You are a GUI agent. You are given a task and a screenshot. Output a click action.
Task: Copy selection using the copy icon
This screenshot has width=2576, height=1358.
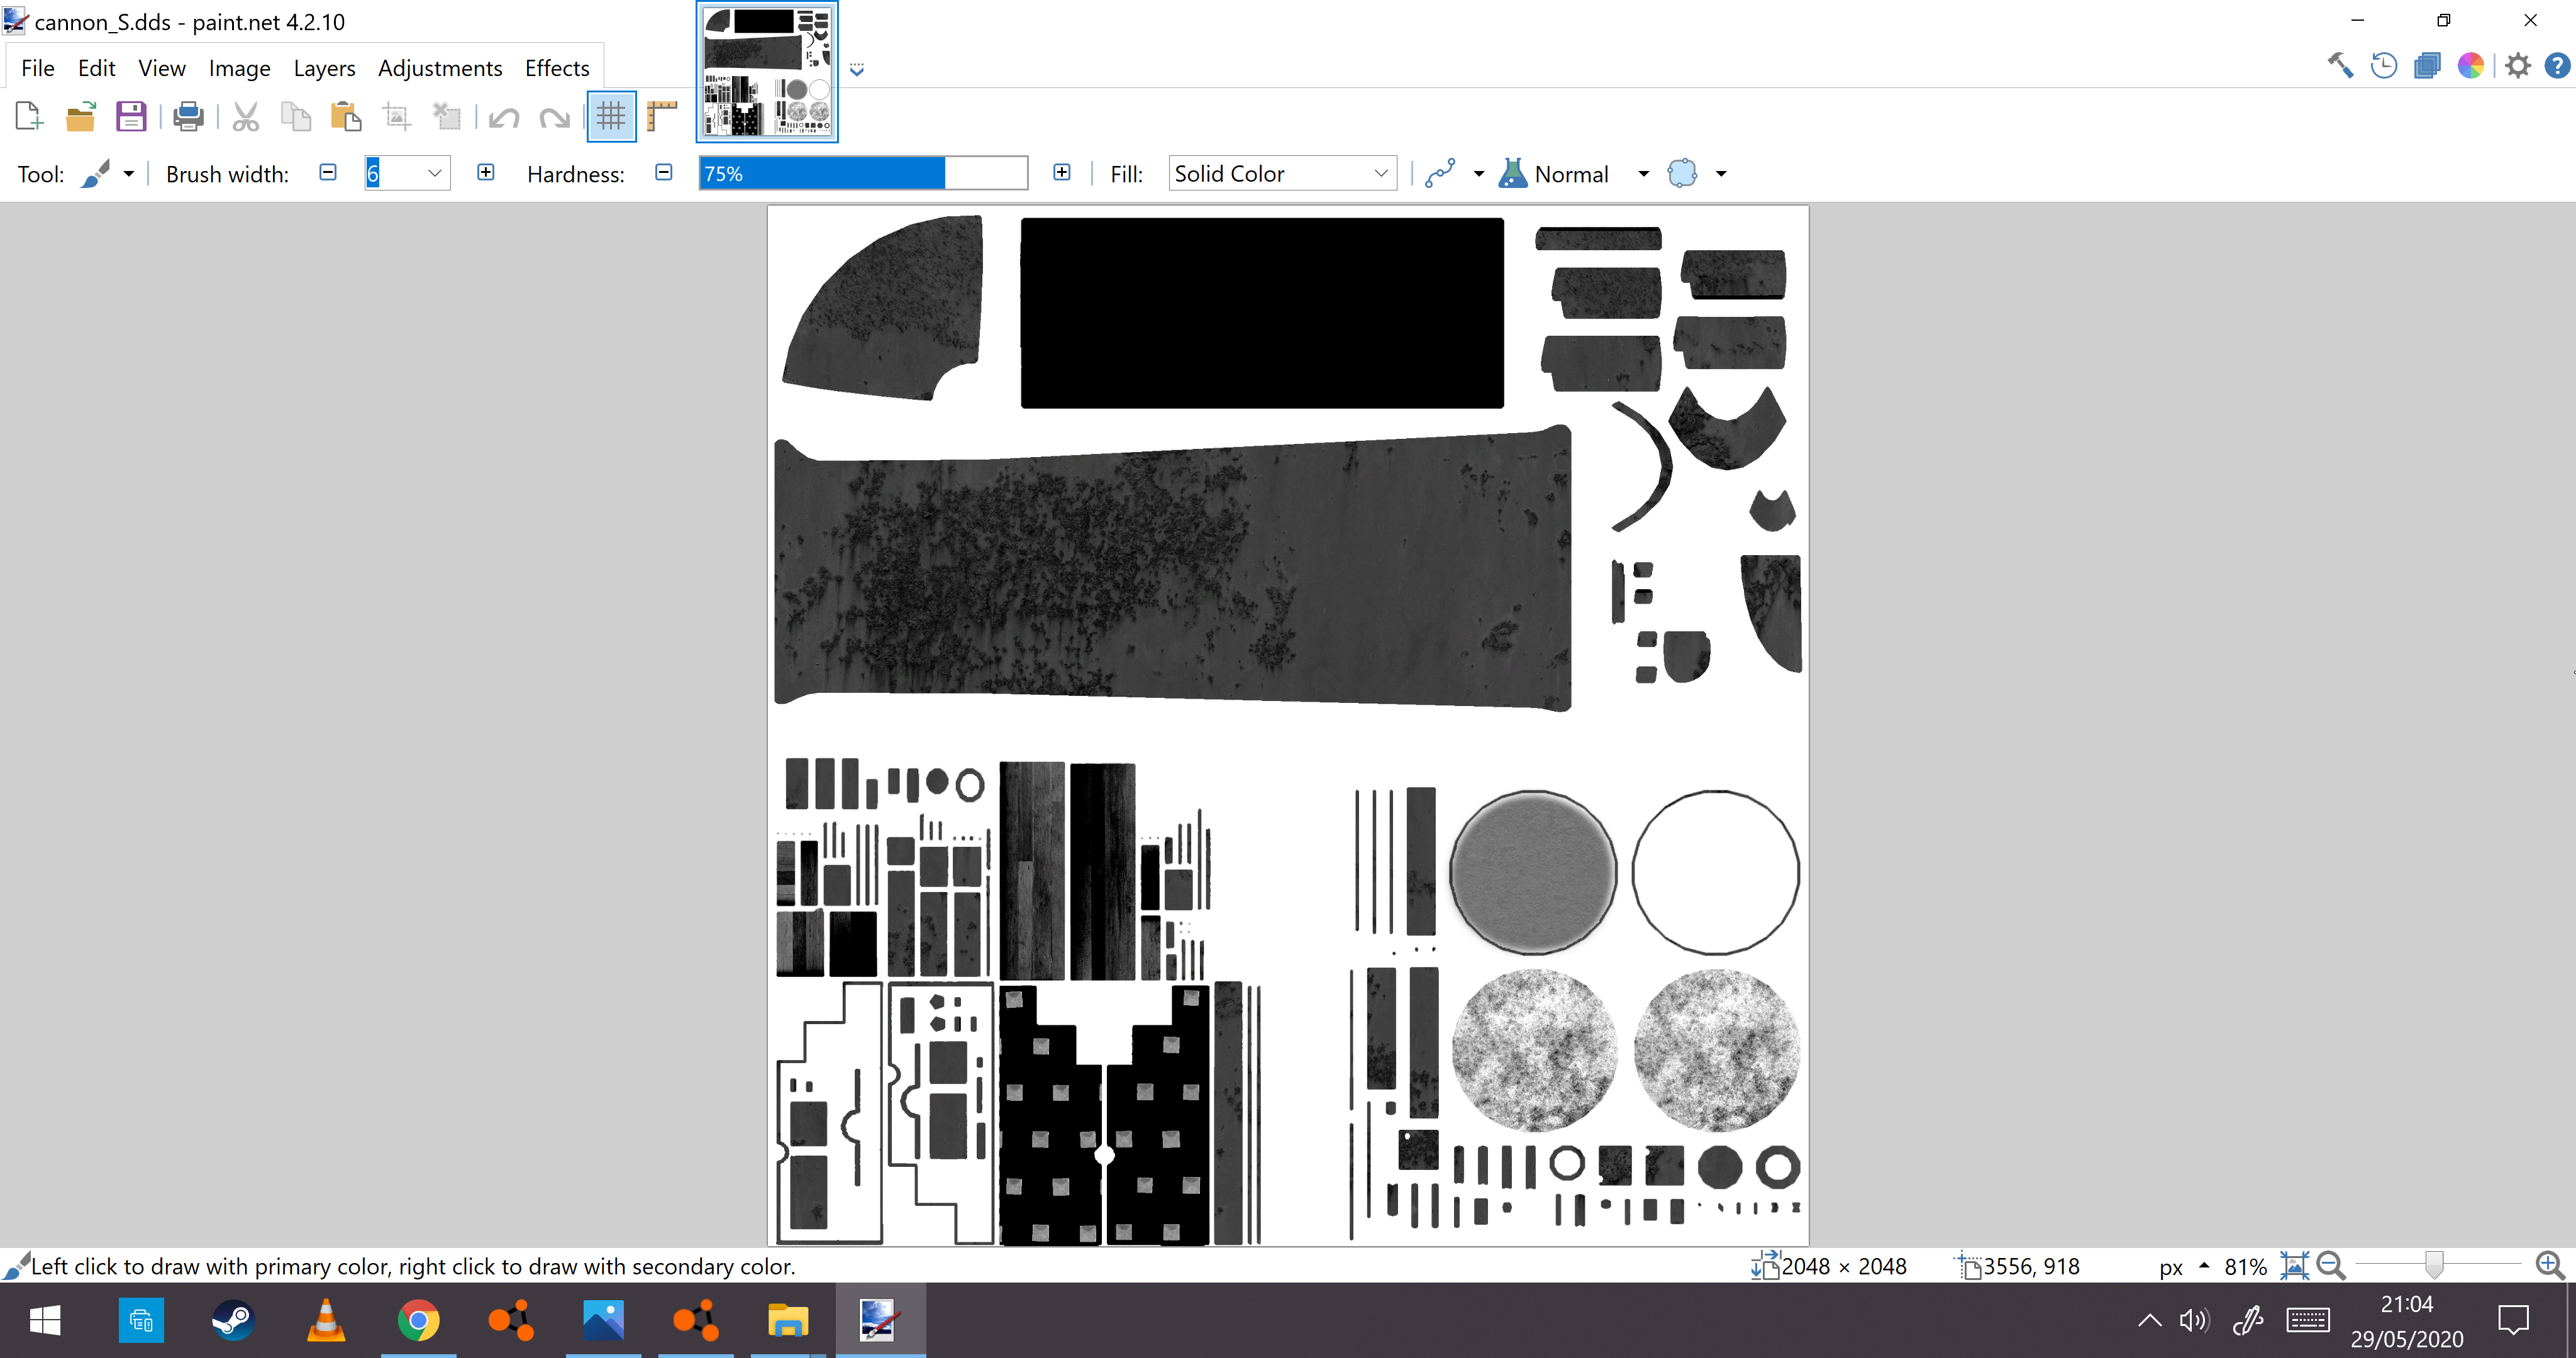pos(295,117)
